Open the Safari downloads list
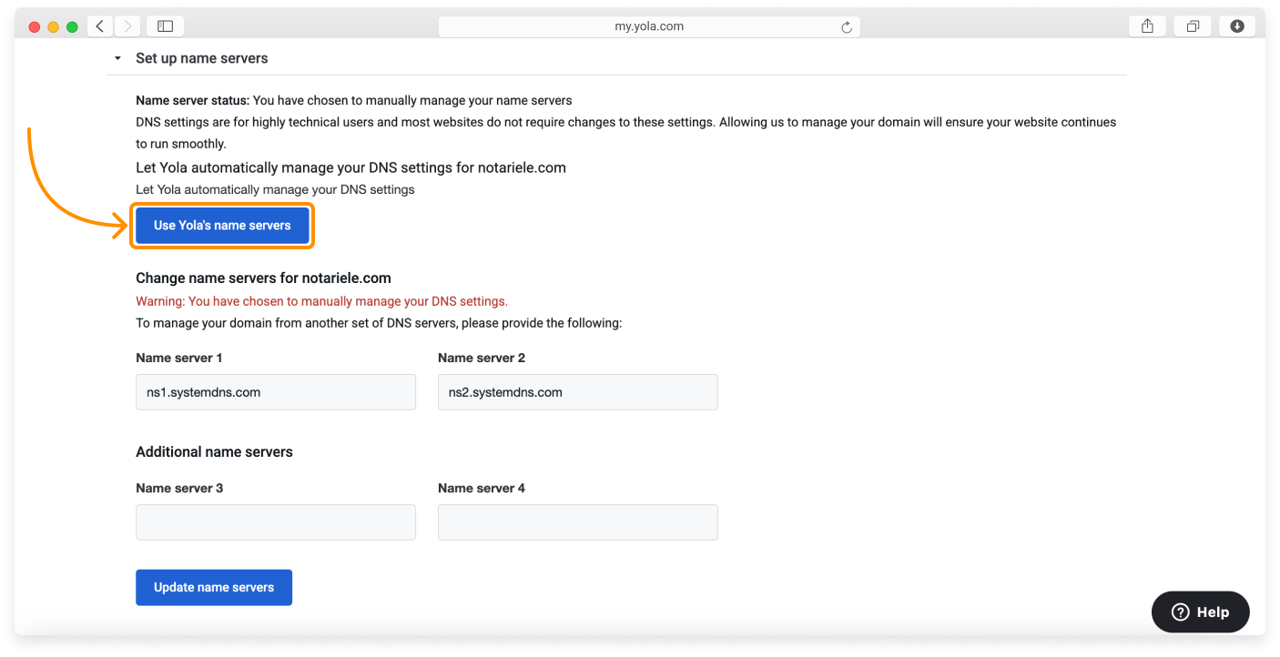1280x657 pixels. click(x=1237, y=26)
